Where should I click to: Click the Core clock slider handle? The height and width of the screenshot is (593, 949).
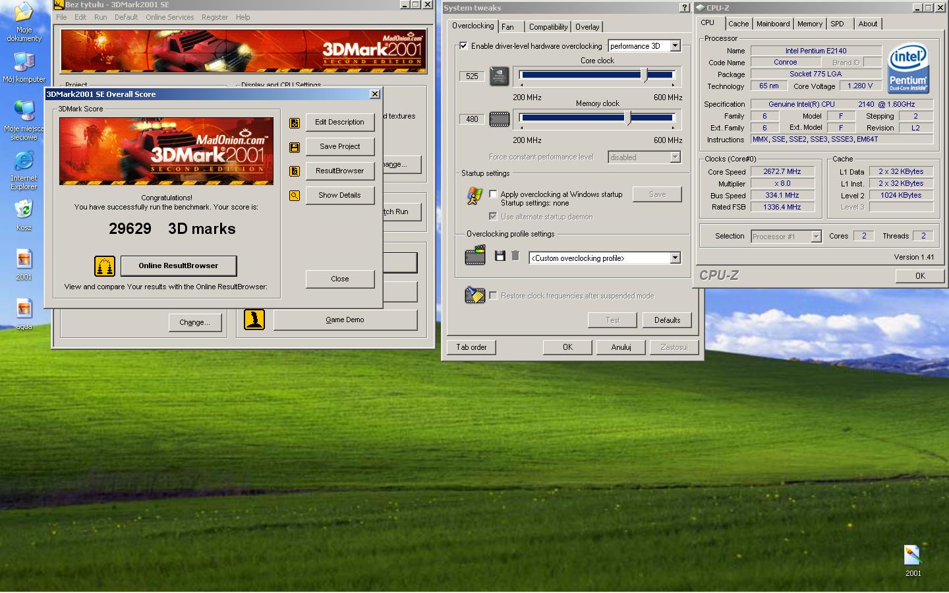[645, 75]
